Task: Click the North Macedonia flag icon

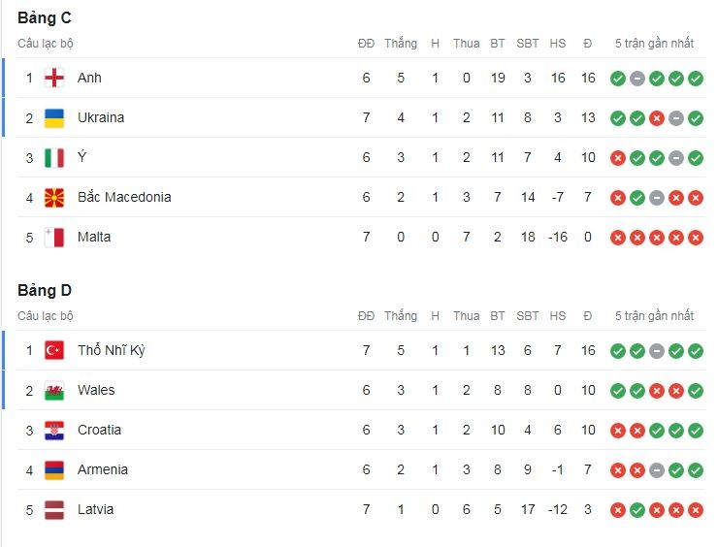Action: point(54,197)
